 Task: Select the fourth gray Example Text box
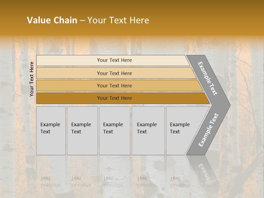[148, 131]
